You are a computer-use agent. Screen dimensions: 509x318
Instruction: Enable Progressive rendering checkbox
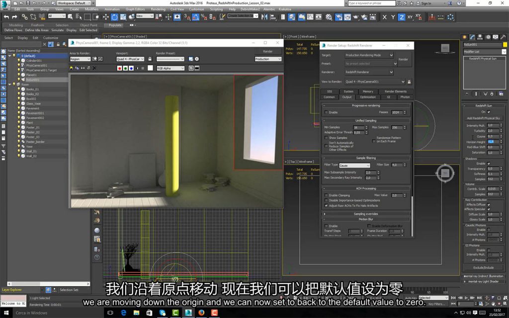(326, 112)
